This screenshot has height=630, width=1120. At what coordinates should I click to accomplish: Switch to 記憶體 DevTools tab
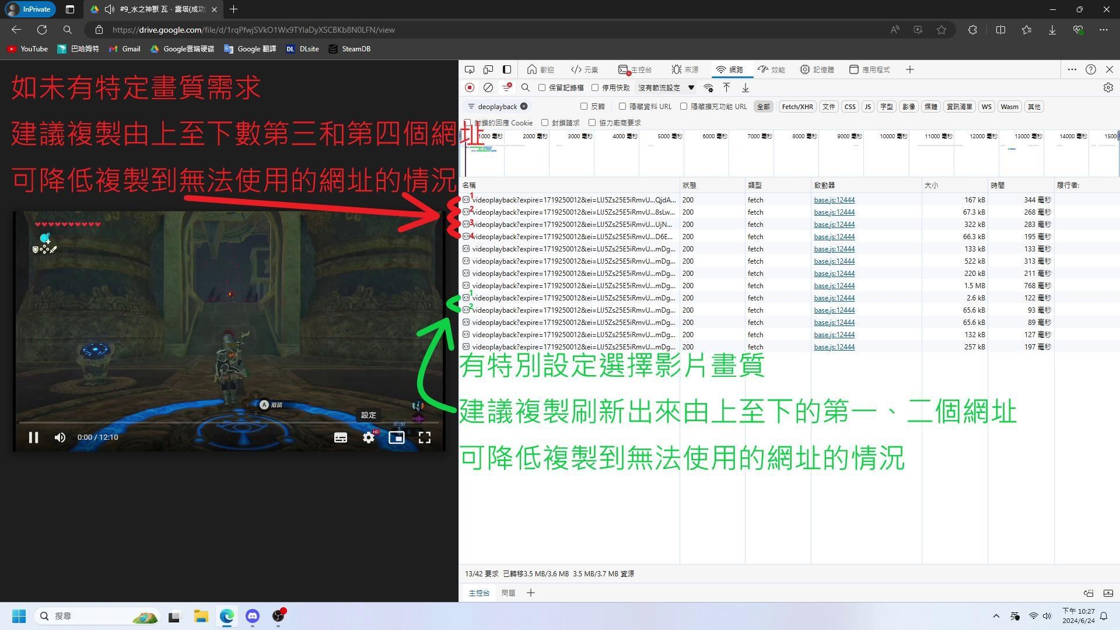[x=817, y=69]
